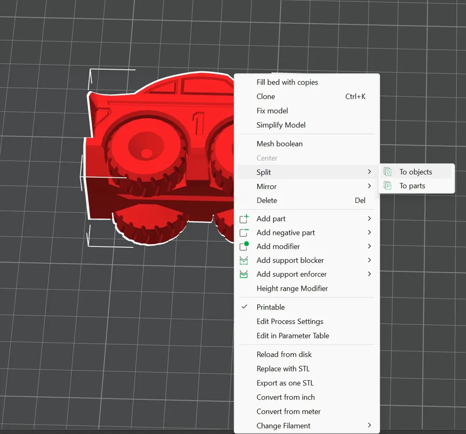Viewport: 466px width, 434px height.
Task: Click the Add negative part icon
Action: 244,232
